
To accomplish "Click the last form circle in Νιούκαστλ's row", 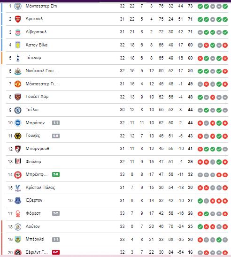I will pyautogui.click(x=225, y=71).
